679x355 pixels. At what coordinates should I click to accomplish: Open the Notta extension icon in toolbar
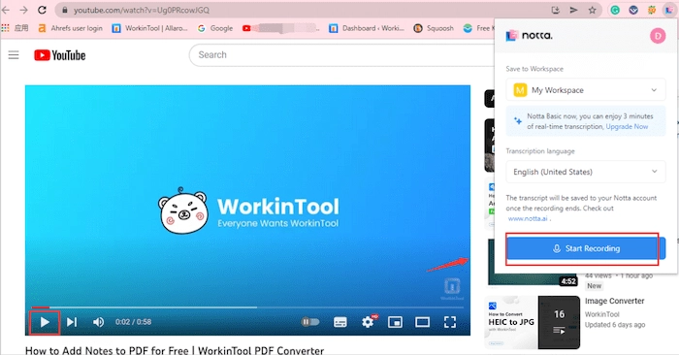pyautogui.click(x=669, y=10)
